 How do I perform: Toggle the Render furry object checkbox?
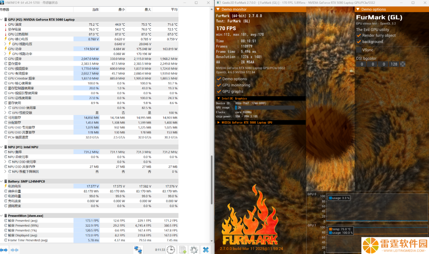point(359,35)
